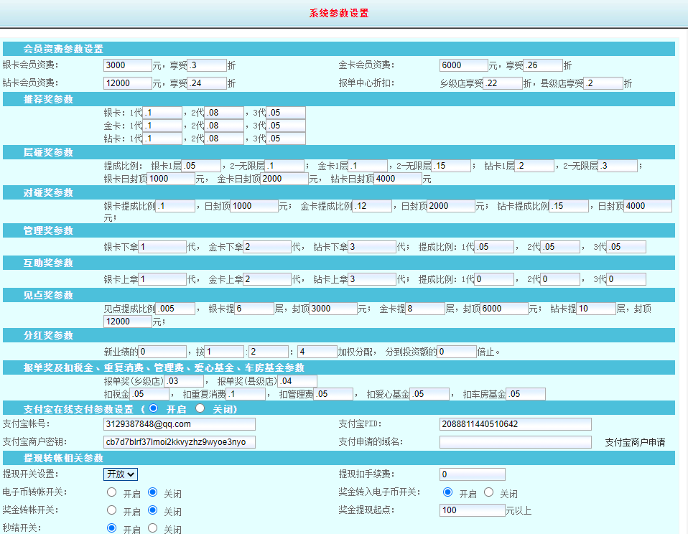
Task: Turn on 电子币转帐开关 with 开启
Action: 111,492
